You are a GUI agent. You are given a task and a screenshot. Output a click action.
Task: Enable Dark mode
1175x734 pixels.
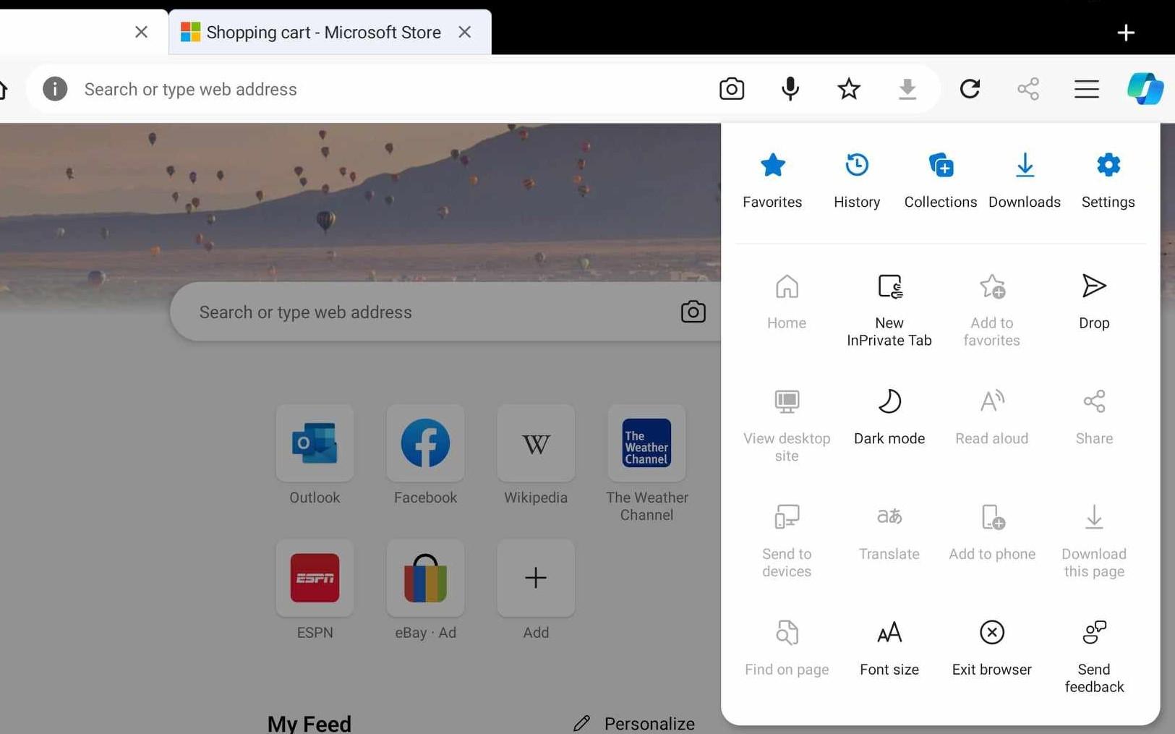(889, 416)
